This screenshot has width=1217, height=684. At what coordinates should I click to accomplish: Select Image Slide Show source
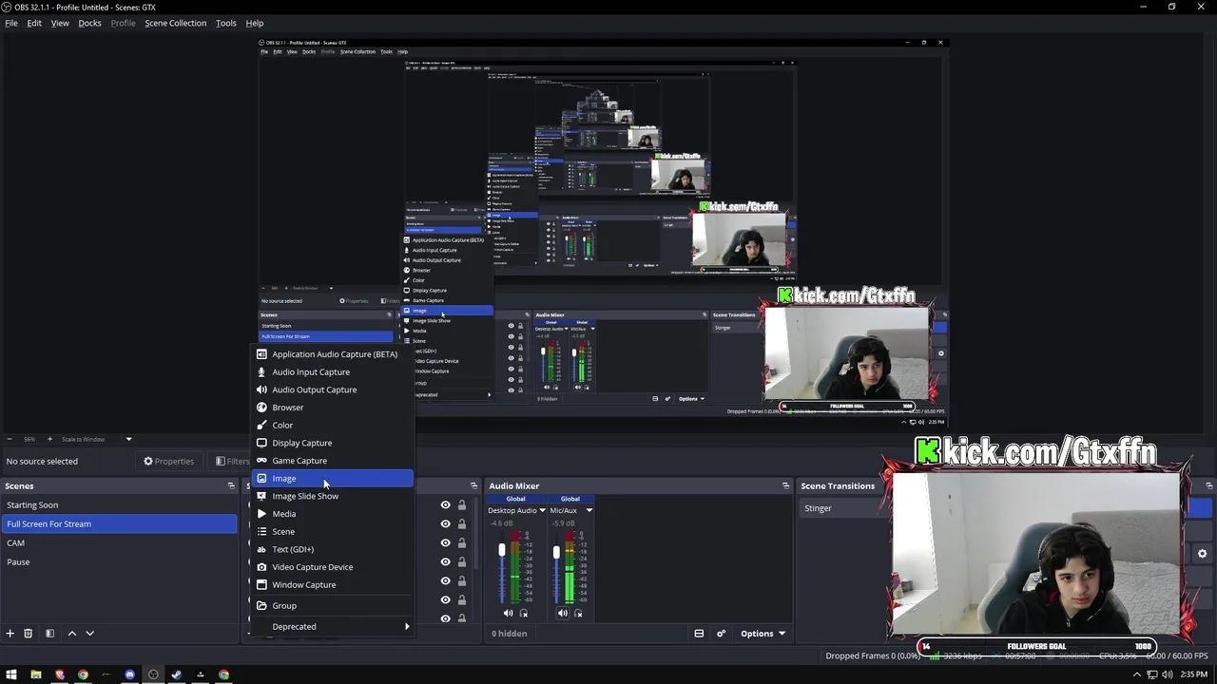click(x=333, y=496)
